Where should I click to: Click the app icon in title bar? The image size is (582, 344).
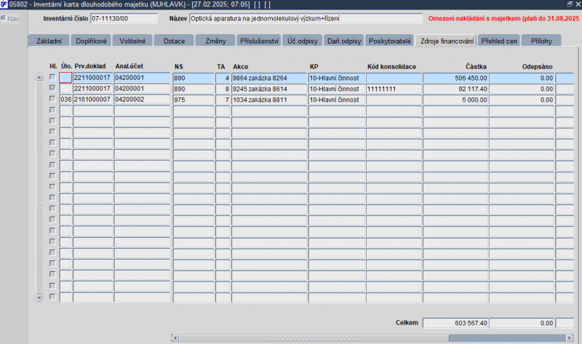4,4
